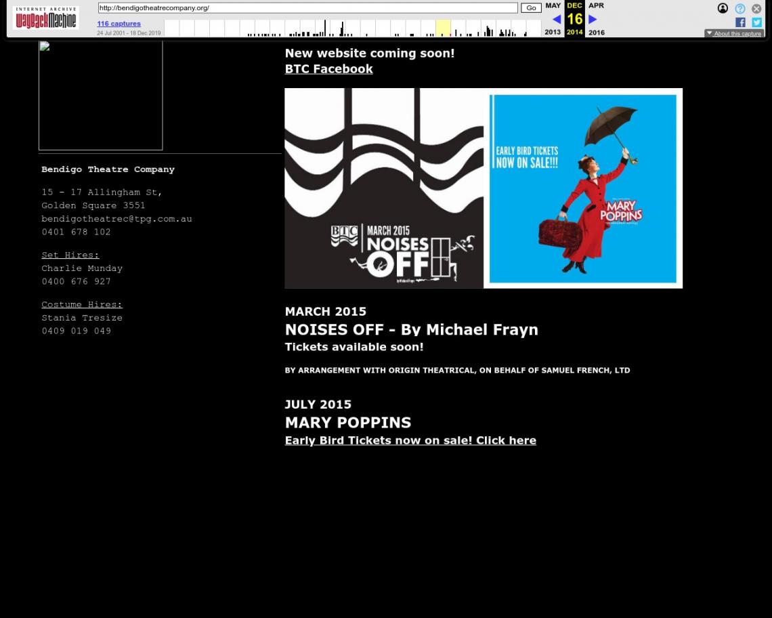Click the name Stania Tresize

pyautogui.click(x=82, y=318)
